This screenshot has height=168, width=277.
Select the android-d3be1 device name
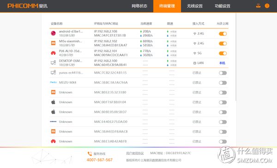[71, 31]
